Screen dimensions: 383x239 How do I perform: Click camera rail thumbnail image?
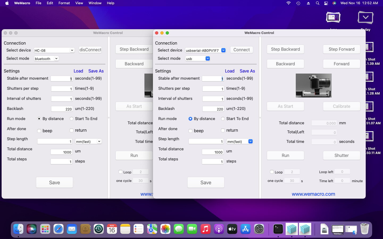314,86
